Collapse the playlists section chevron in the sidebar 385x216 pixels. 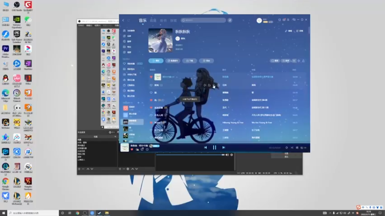tap(142, 103)
